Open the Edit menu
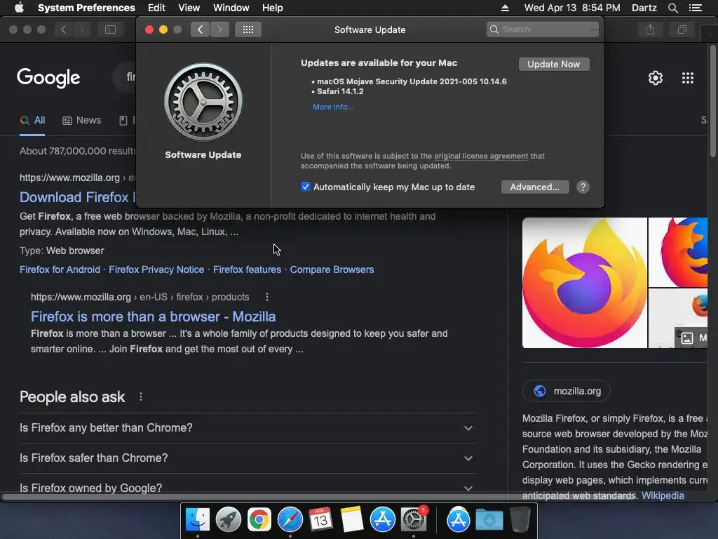This screenshot has height=539, width=718. pos(156,8)
